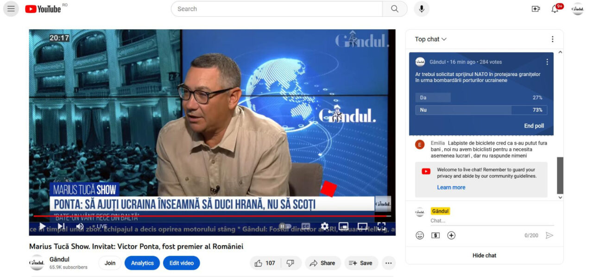Open the chat emoji picker
Image resolution: width=593 pixels, height=277 pixels.
click(x=420, y=235)
